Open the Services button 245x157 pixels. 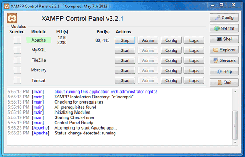pos(224,60)
